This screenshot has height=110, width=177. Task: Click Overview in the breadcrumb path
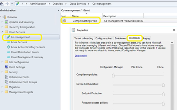(x=58, y=4)
